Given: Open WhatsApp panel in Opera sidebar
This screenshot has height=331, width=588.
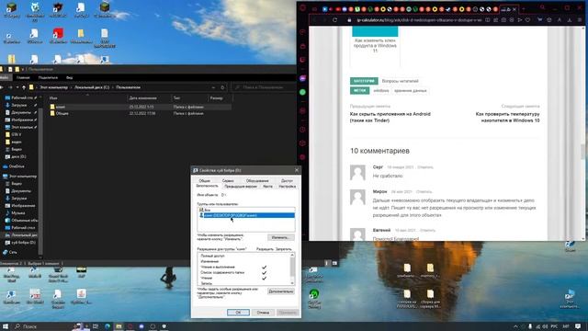Looking at the screenshot, I should pyautogui.click(x=303, y=92).
